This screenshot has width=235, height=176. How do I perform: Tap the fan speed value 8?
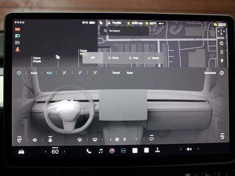[125, 139]
